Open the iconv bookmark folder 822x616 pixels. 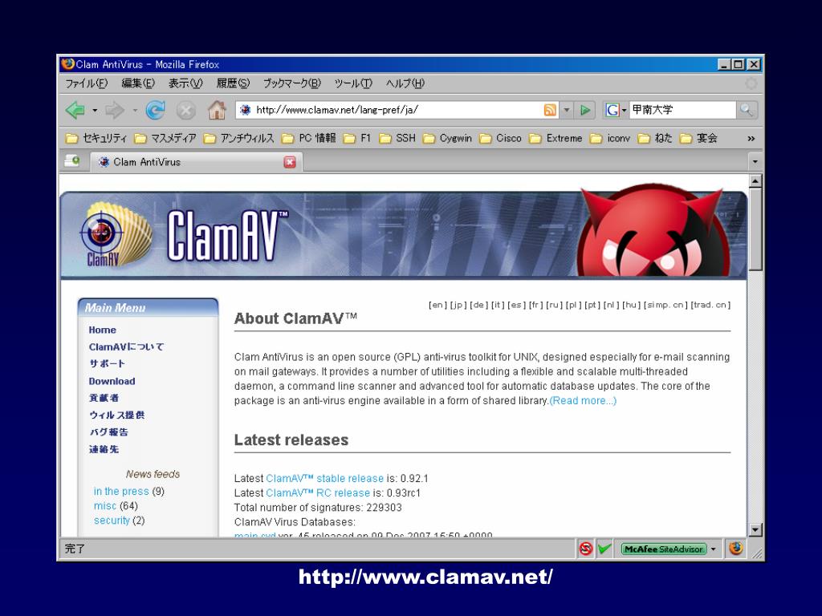tap(610, 138)
